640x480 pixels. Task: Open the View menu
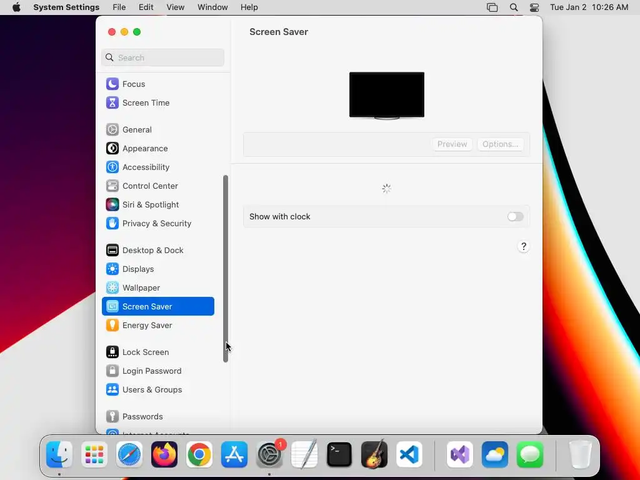pos(176,7)
